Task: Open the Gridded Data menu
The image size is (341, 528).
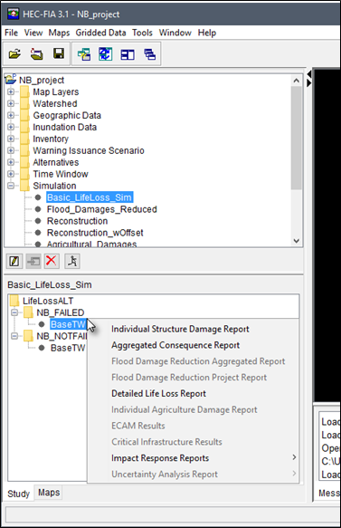Action: point(100,33)
